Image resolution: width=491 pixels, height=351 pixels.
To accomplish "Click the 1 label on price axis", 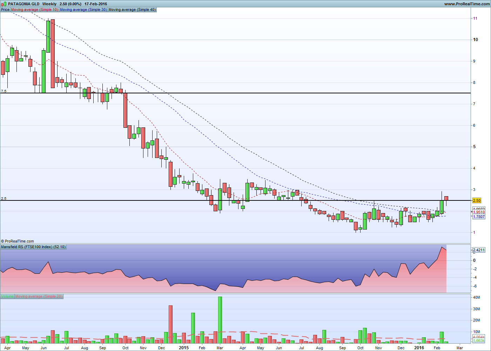I will (475, 232).
